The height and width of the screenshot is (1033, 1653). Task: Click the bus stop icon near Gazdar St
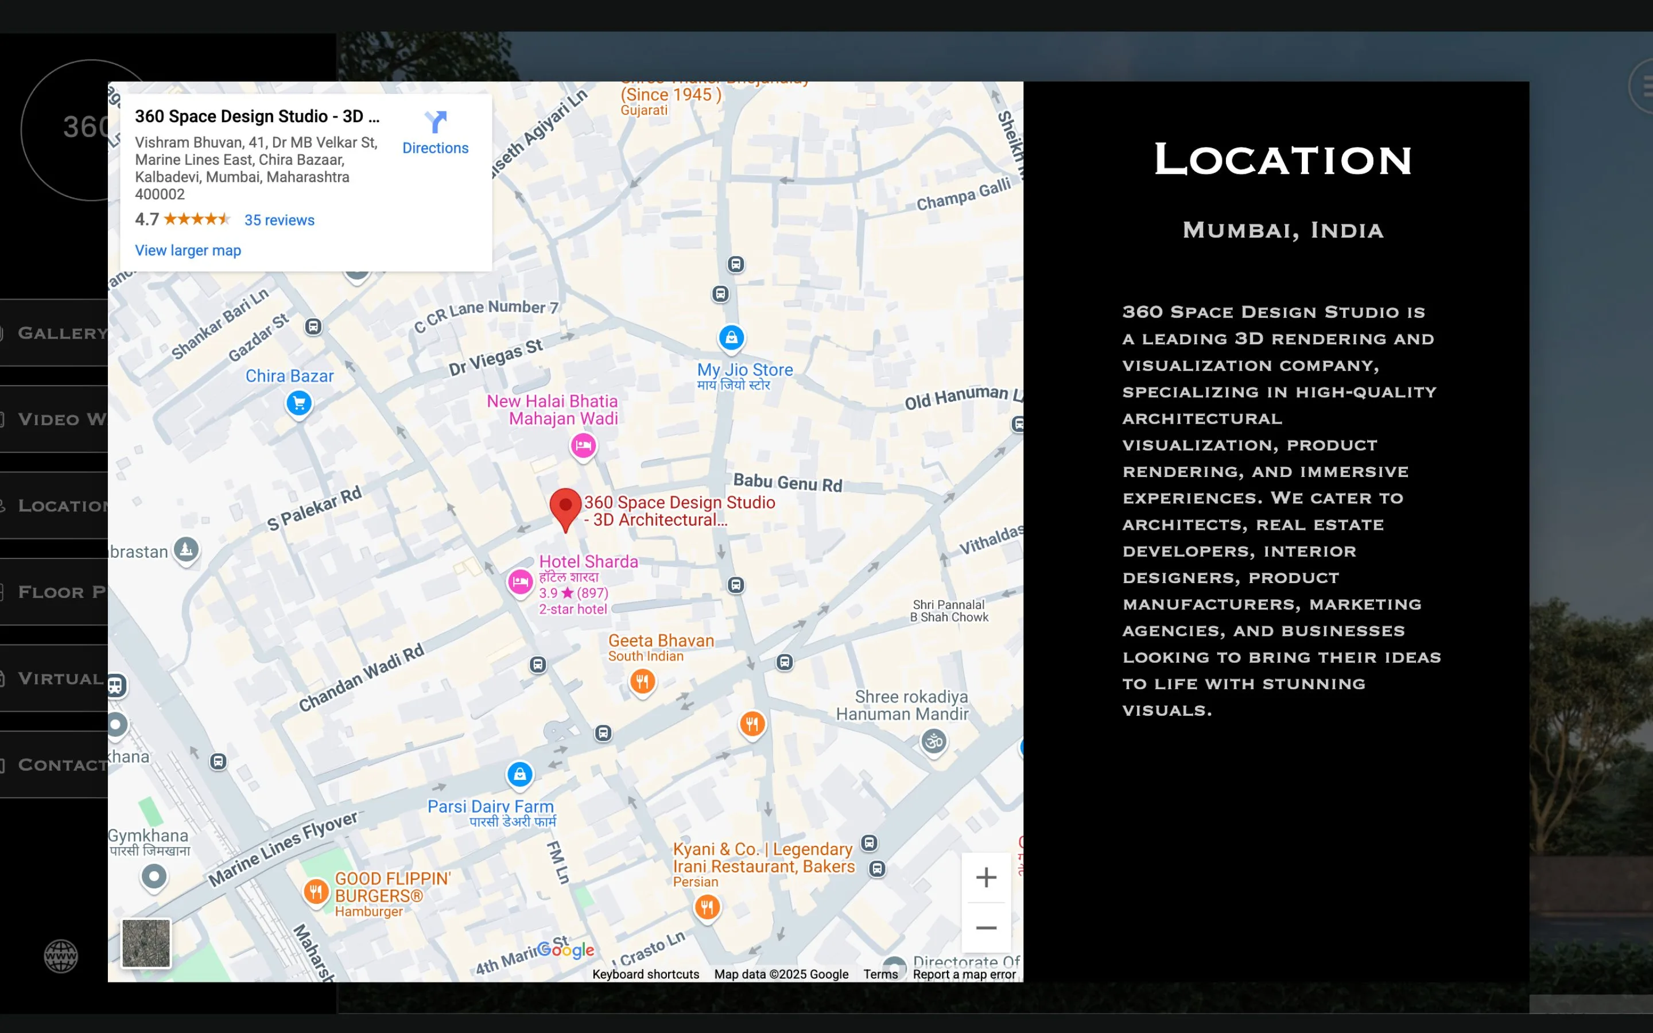[313, 327]
